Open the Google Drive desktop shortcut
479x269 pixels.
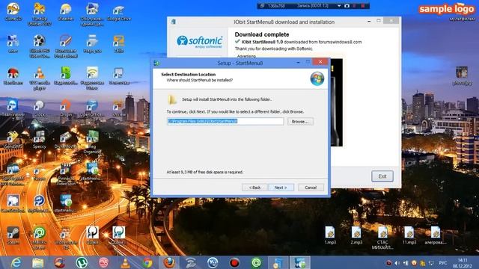[118, 12]
